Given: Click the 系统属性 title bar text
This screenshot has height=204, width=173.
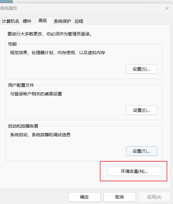Looking at the screenshot, I should tap(9, 8).
